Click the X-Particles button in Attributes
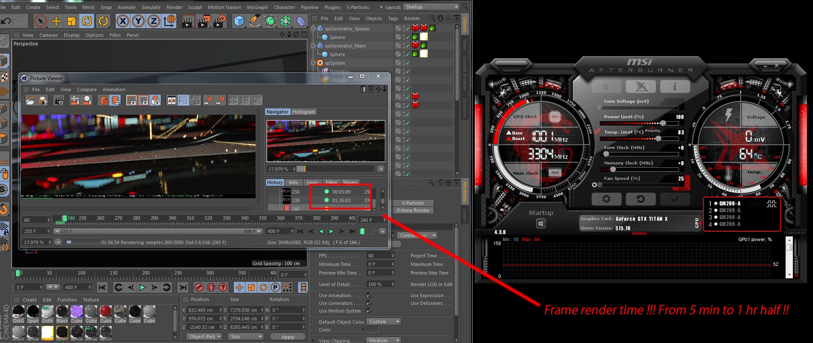Viewport: 813px width, 343px height. [413, 203]
